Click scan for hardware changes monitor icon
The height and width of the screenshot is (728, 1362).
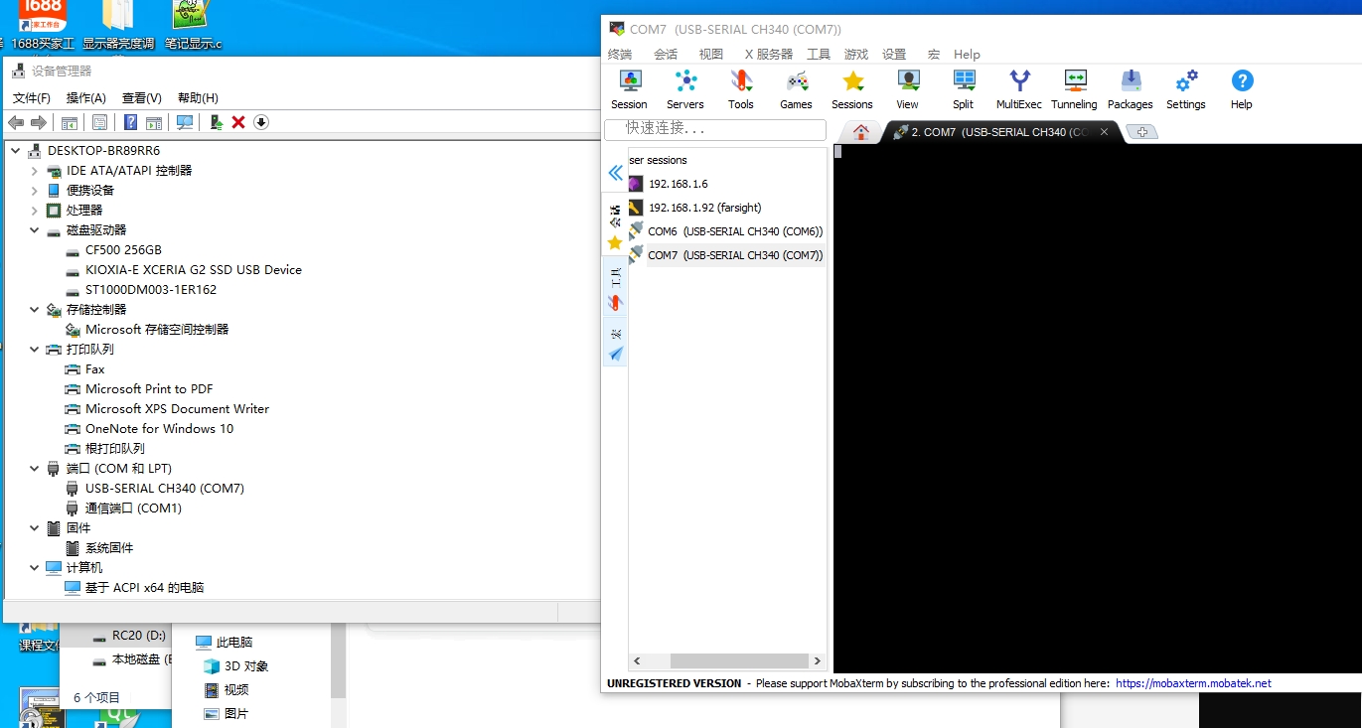185,122
